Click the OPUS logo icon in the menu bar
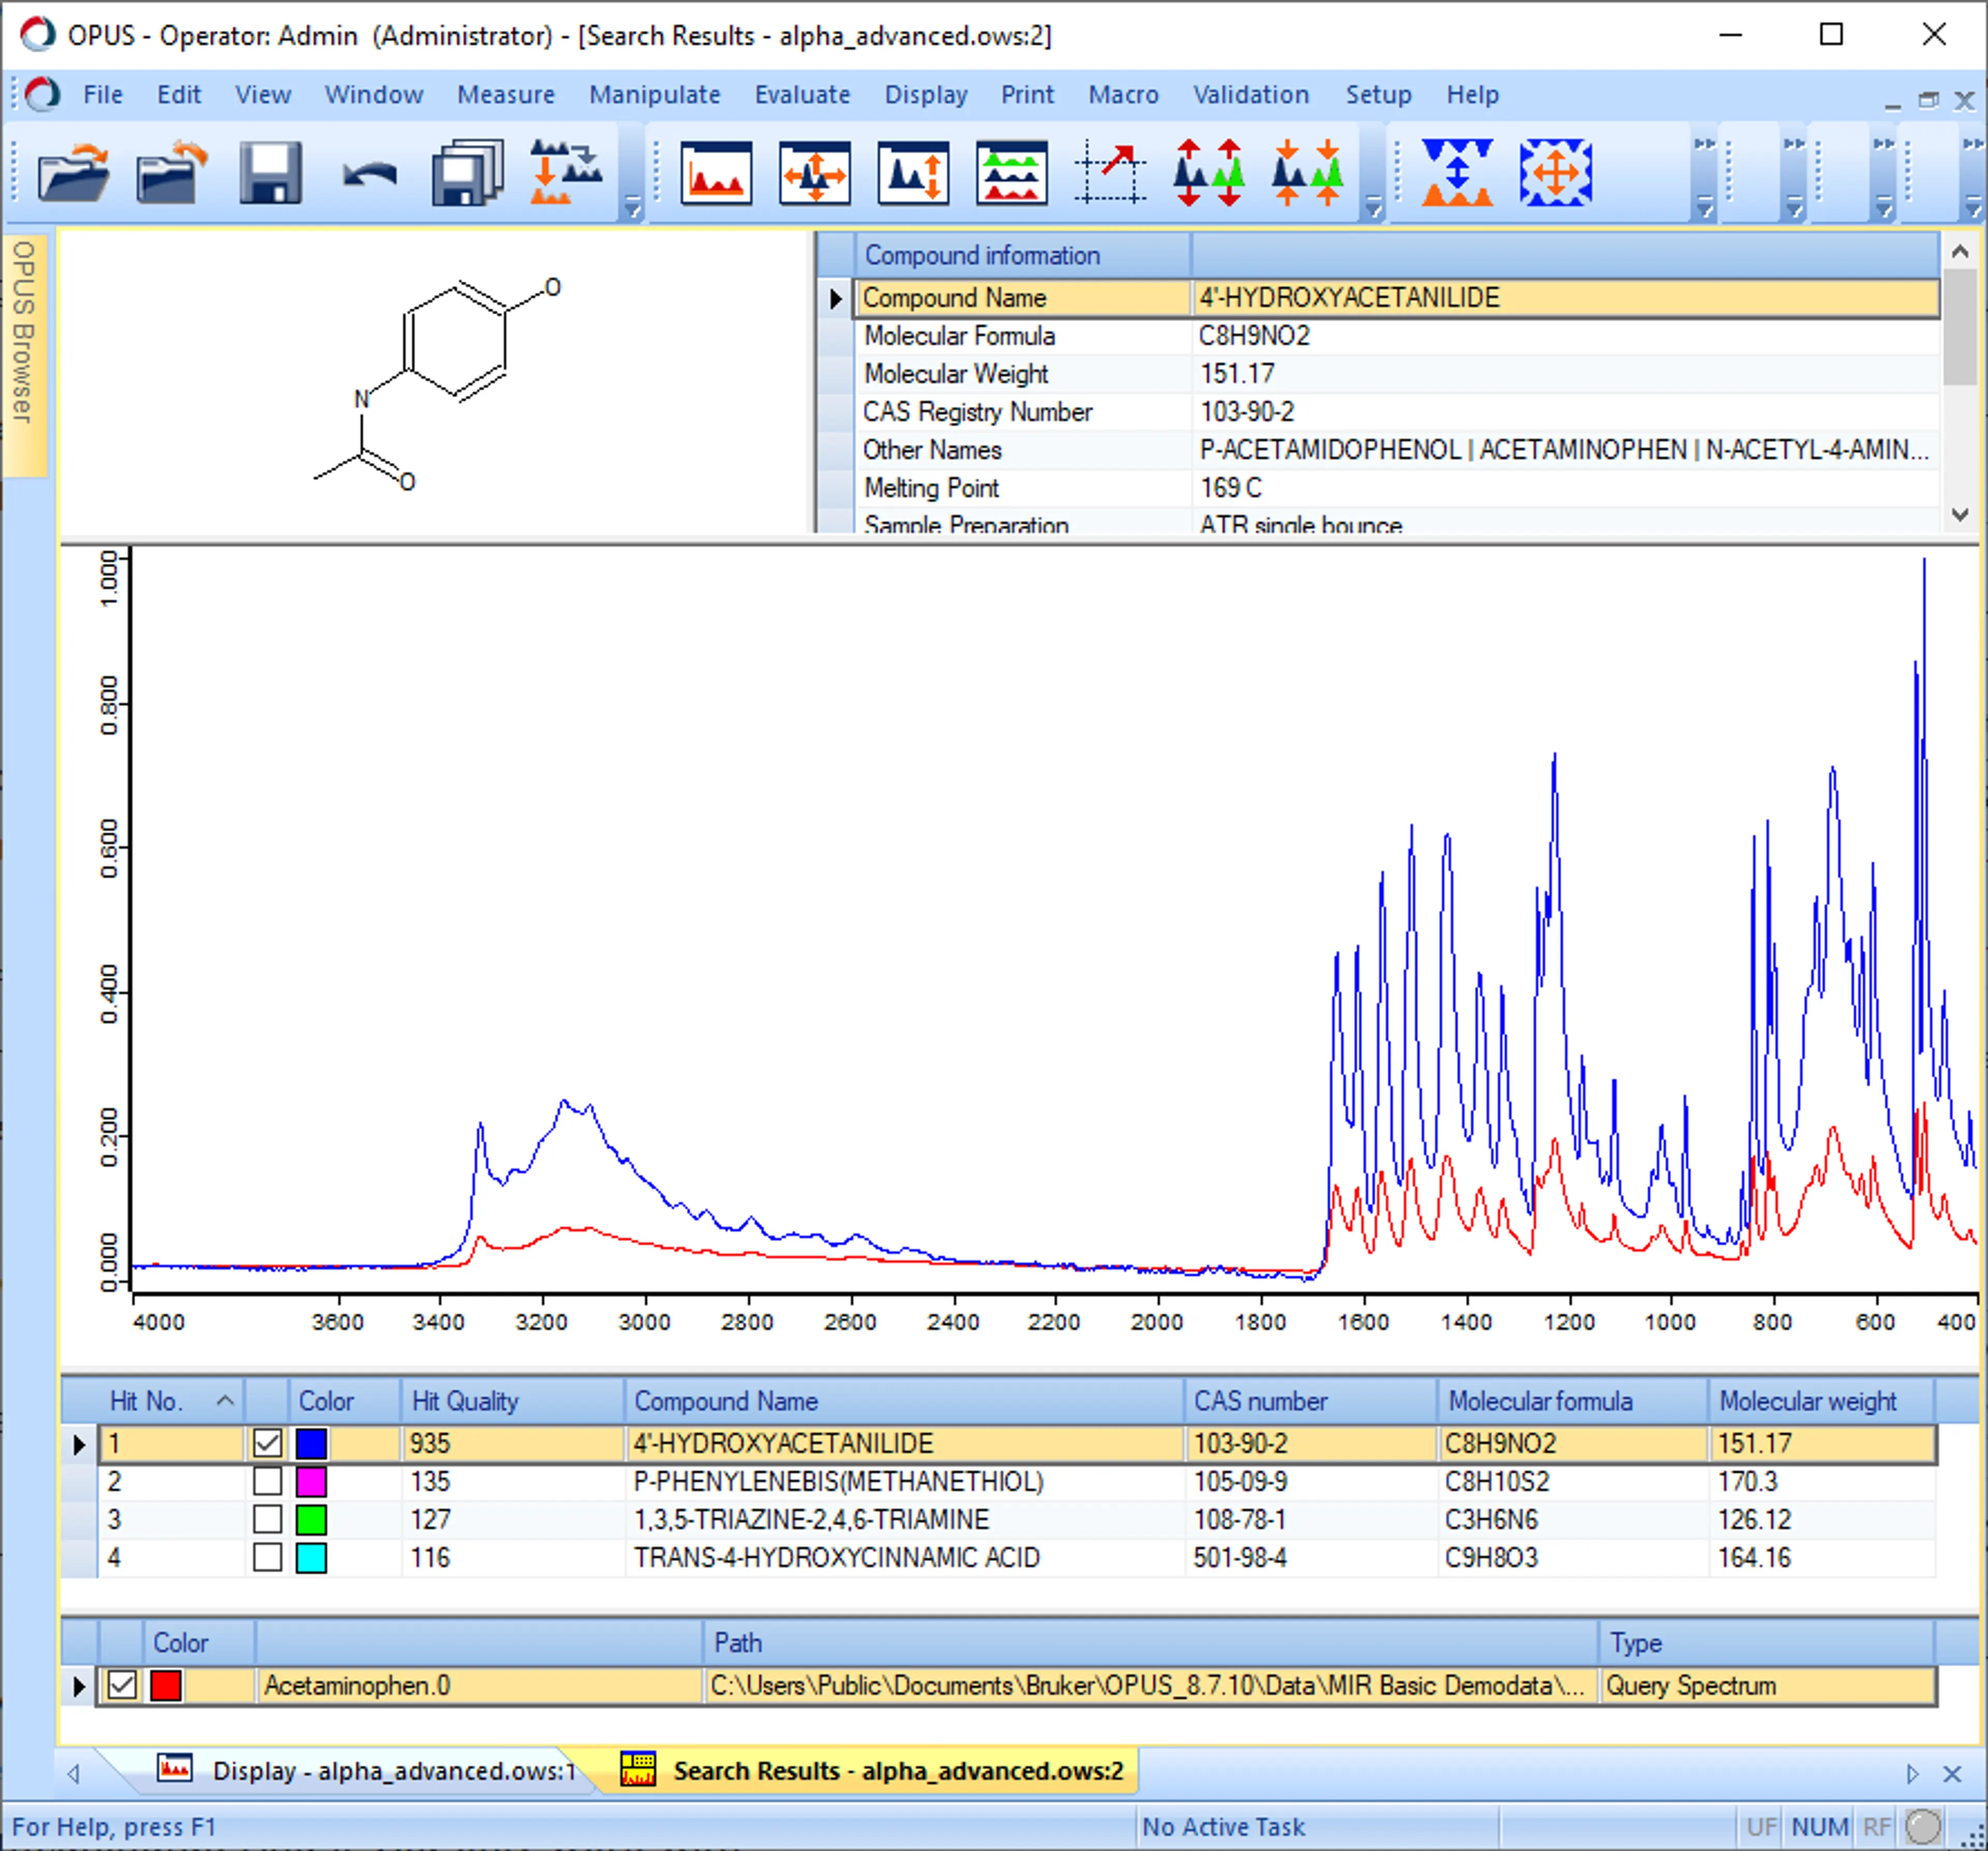Viewport: 1988px width, 1851px height. (x=42, y=94)
